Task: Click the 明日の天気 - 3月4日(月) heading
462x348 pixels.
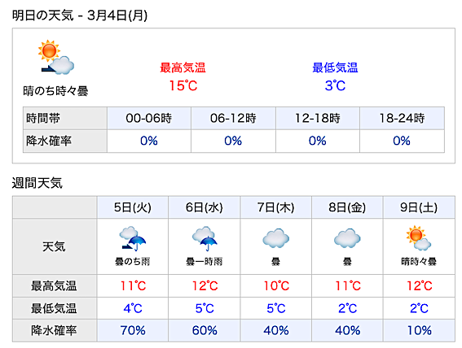Action: (x=80, y=15)
